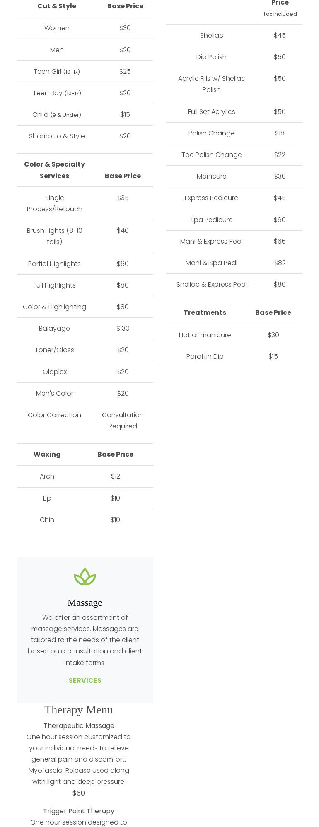Click the Tax Included note
Screen dimensions: 319x827
[280, 14]
